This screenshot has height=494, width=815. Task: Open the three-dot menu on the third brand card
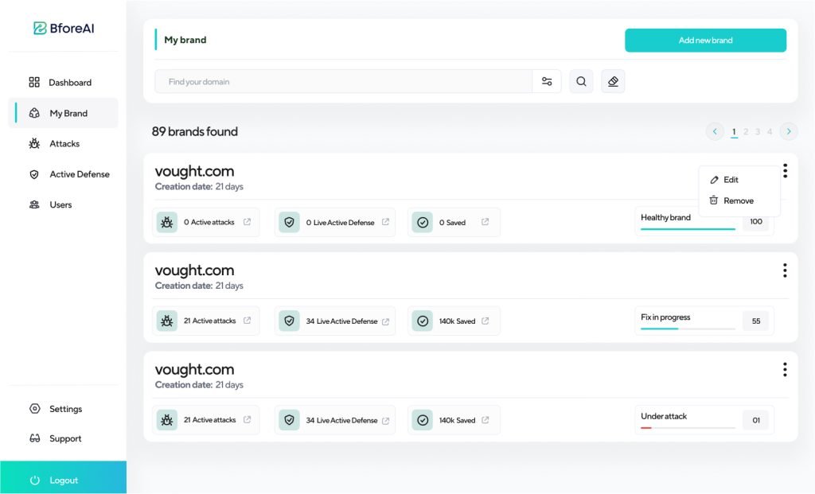tap(784, 369)
